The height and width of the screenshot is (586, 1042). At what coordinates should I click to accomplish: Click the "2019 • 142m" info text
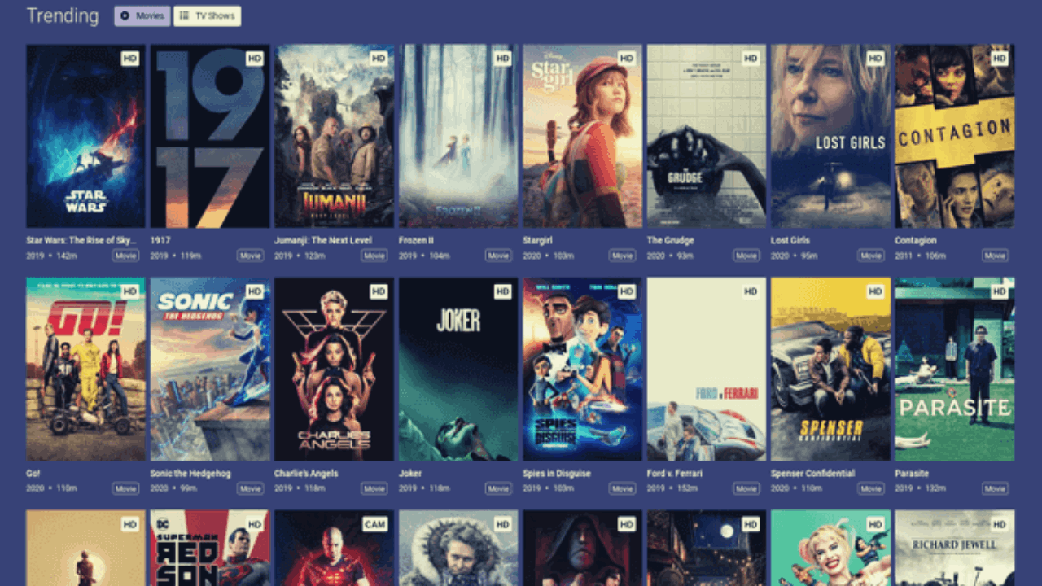[x=51, y=256]
